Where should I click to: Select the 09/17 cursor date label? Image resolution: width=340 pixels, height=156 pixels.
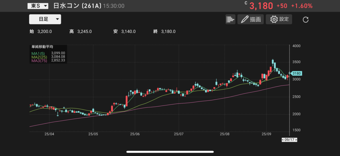click(x=289, y=140)
